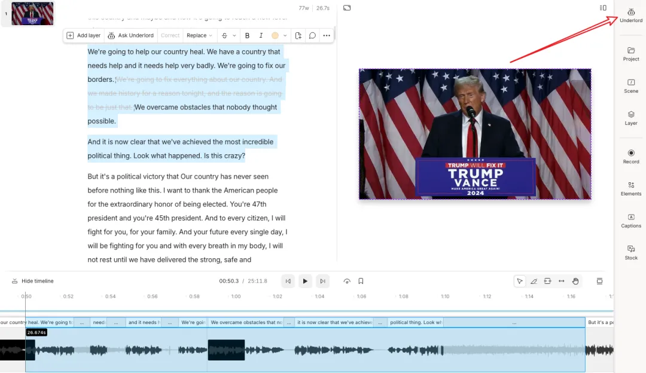Viewport: 646px width, 373px height.
Task: Toggle the side panel layout icon
Action: (x=603, y=8)
